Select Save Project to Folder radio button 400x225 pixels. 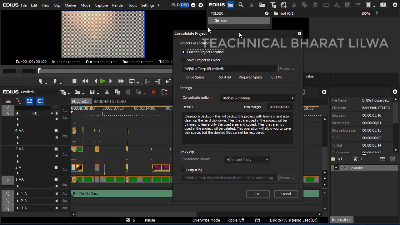183,60
